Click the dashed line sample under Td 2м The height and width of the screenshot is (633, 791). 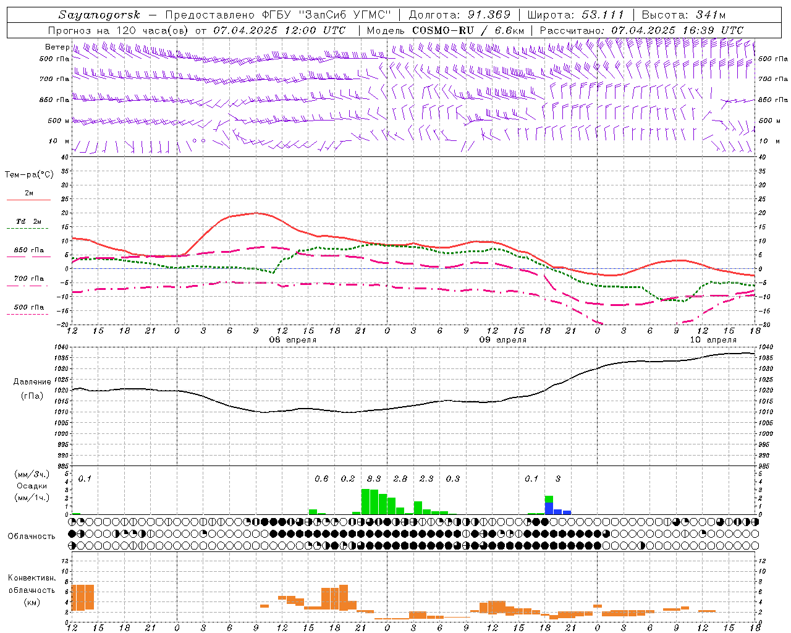click(x=28, y=229)
